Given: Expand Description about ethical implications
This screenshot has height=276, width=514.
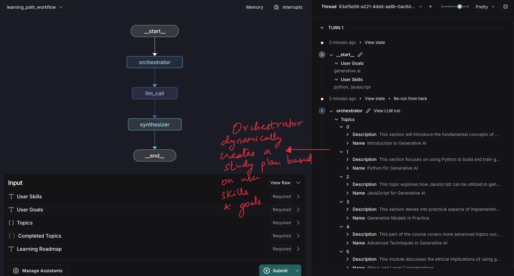Looking at the screenshot, I should coord(348,259).
